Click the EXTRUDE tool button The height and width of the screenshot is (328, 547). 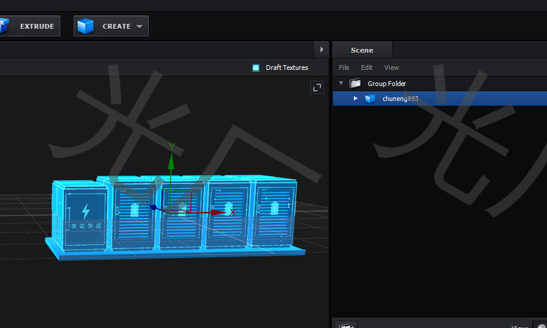36,26
